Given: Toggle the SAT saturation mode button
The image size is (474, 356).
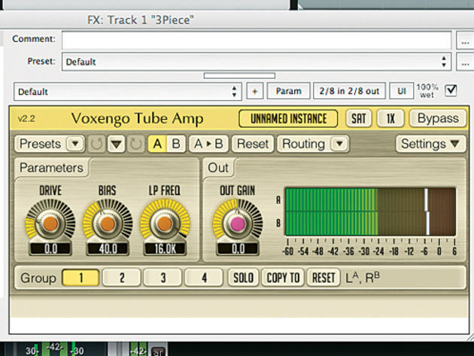Looking at the screenshot, I should [359, 118].
